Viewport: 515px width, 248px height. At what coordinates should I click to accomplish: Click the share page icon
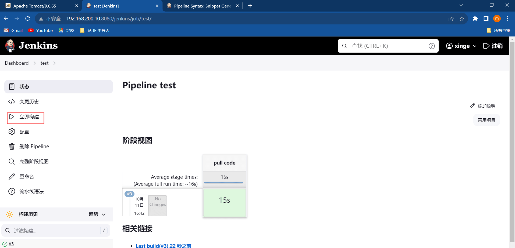pyautogui.click(x=451, y=19)
